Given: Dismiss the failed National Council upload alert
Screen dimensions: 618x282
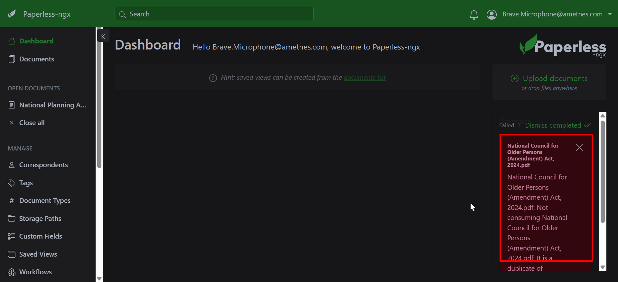Looking at the screenshot, I should coord(579,148).
